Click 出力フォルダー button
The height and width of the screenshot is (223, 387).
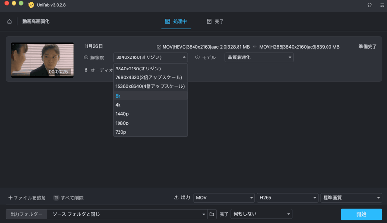point(27,214)
